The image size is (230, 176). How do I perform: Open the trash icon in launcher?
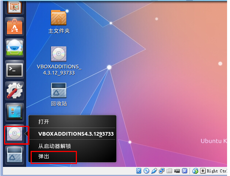[15, 155]
